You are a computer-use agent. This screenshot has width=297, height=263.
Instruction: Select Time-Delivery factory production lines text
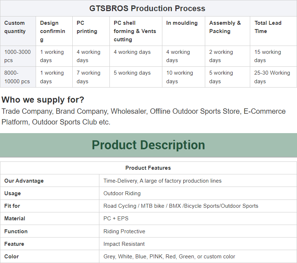(x=162, y=181)
